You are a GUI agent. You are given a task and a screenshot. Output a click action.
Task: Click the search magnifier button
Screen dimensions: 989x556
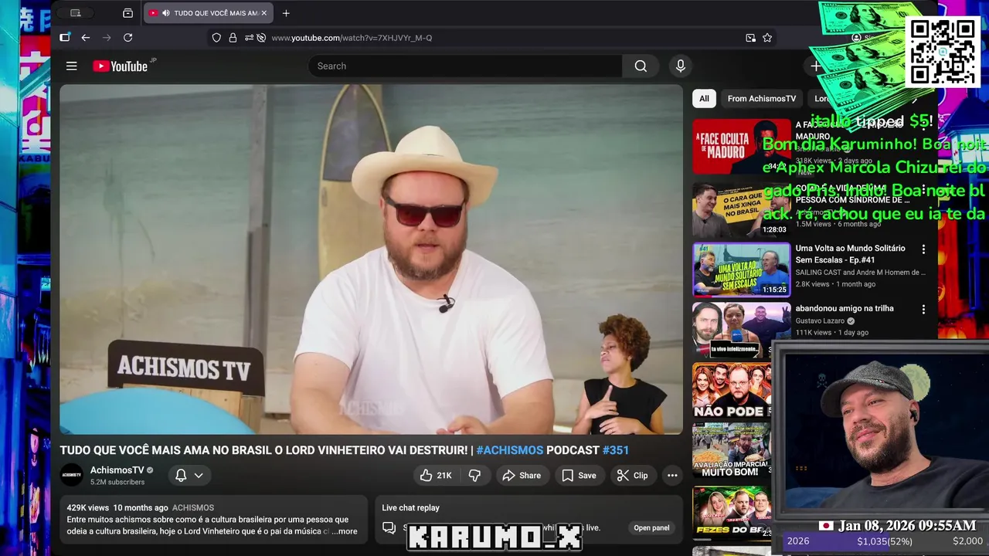(x=641, y=66)
